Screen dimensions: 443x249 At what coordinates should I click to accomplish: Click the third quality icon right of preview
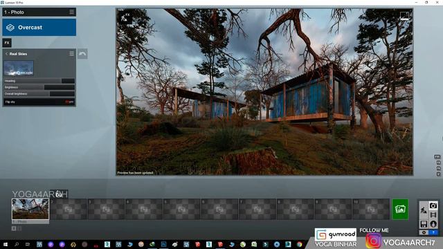click(438, 168)
